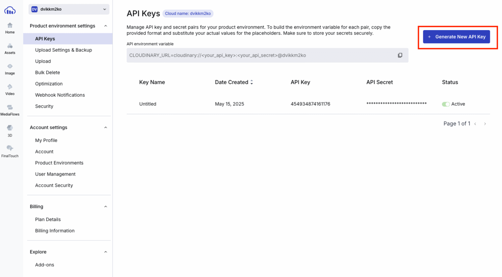Click Generate New API Key button

click(457, 37)
